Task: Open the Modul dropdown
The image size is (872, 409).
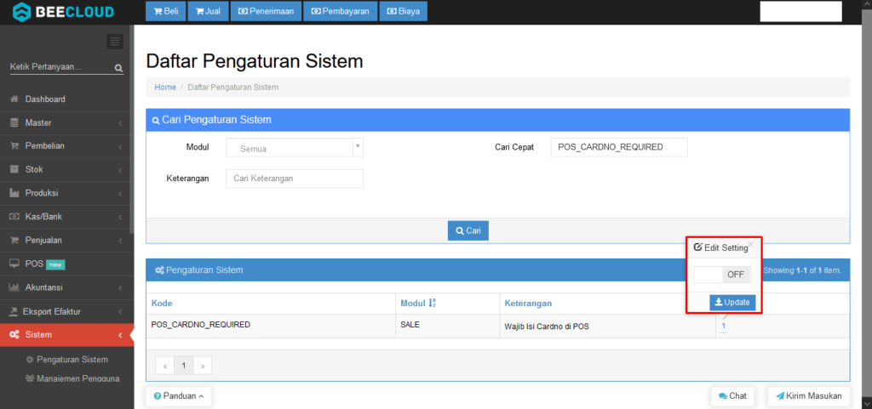Action: (x=295, y=148)
